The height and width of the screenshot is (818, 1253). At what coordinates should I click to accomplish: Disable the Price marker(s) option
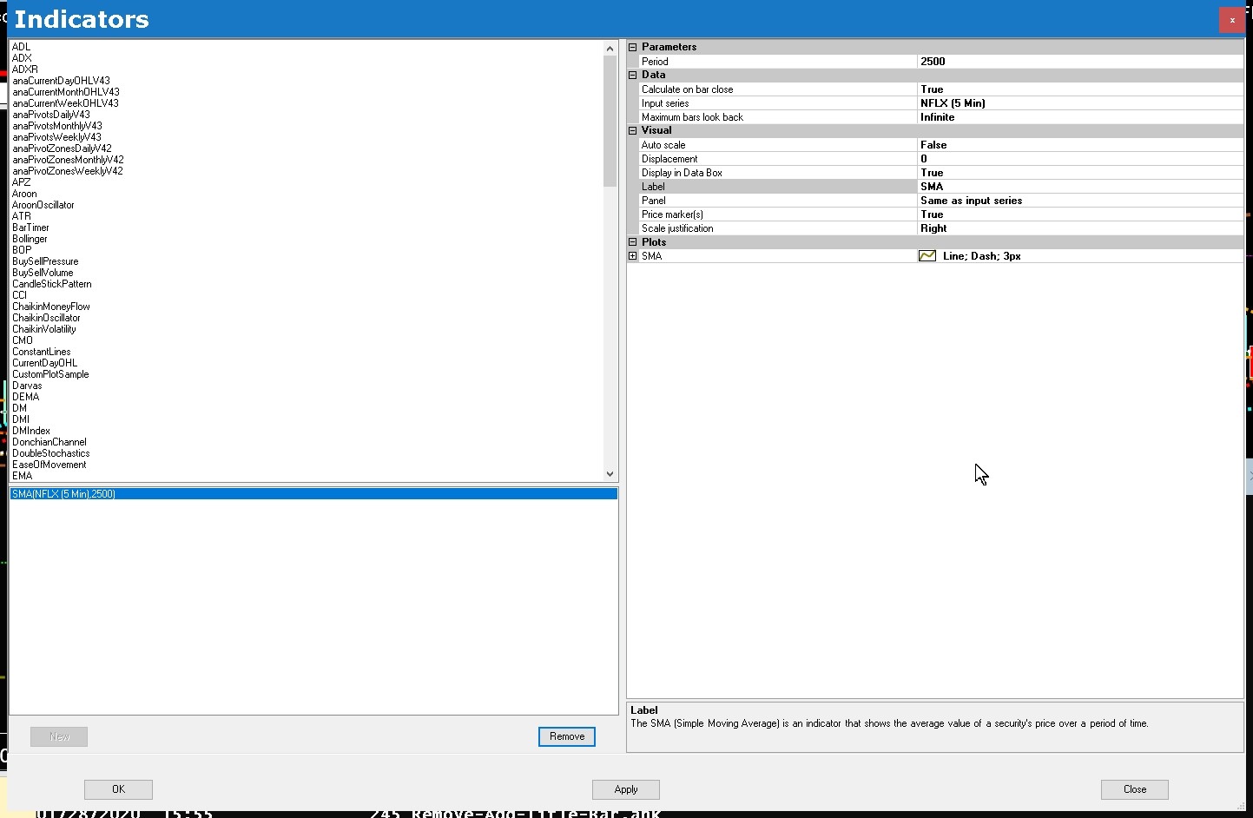pos(1077,214)
